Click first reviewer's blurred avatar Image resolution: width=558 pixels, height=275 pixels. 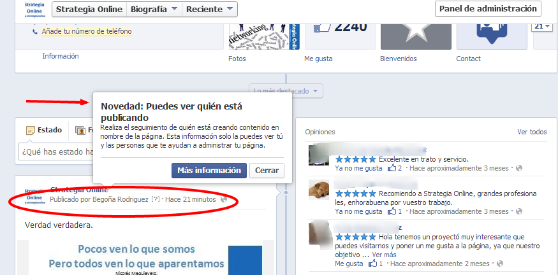[318, 155]
